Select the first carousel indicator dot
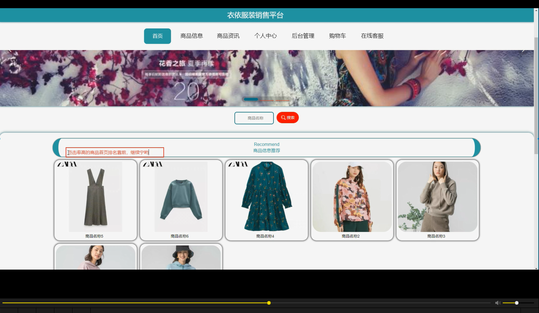This screenshot has height=313, width=539. tap(251, 99)
